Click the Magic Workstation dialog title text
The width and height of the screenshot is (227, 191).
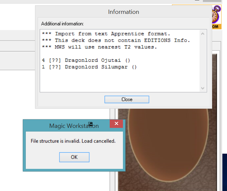pos(74,126)
